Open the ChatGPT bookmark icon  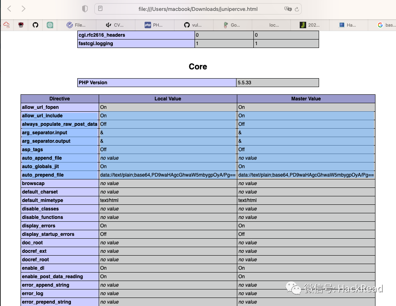pyautogui.click(x=50, y=25)
